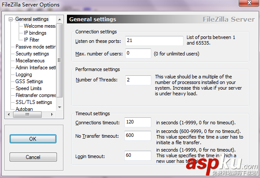The height and width of the screenshot is (178, 260).
Task: Click the 'Login timeout:' label
Action: (x=90, y=156)
